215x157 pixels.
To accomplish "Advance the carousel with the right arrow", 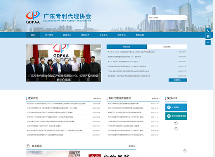I will coord(98,63).
